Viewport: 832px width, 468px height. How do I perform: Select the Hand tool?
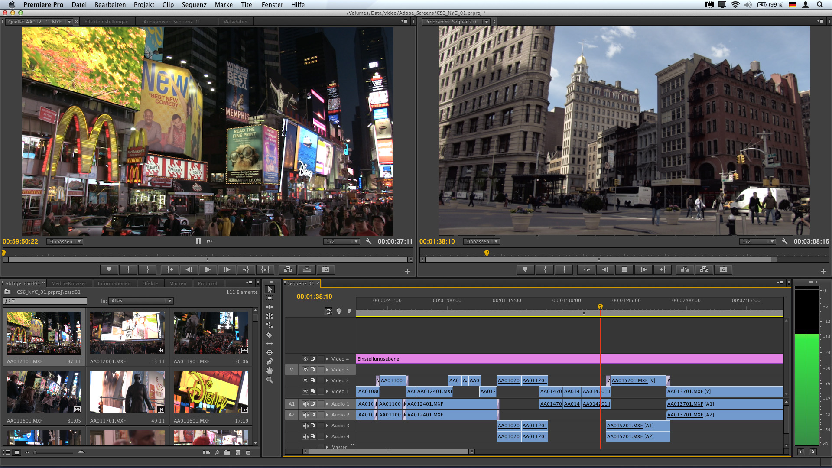point(270,371)
